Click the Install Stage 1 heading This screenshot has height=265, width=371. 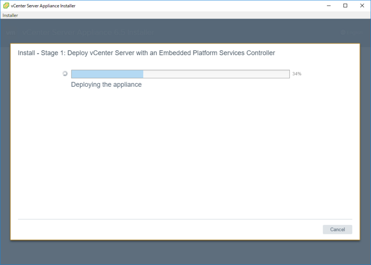(147, 53)
